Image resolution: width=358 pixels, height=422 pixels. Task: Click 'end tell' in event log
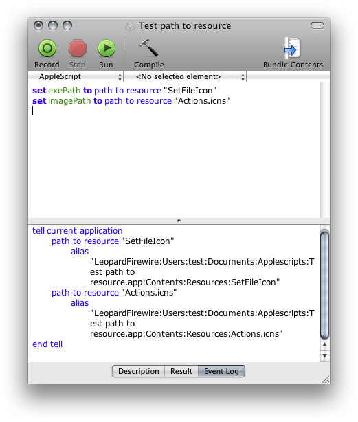click(47, 344)
